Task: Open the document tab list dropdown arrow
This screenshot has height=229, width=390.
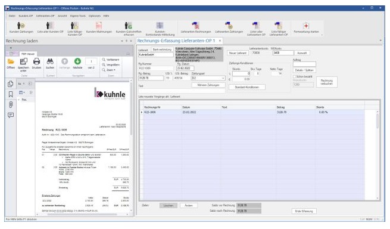Action: 380,41
